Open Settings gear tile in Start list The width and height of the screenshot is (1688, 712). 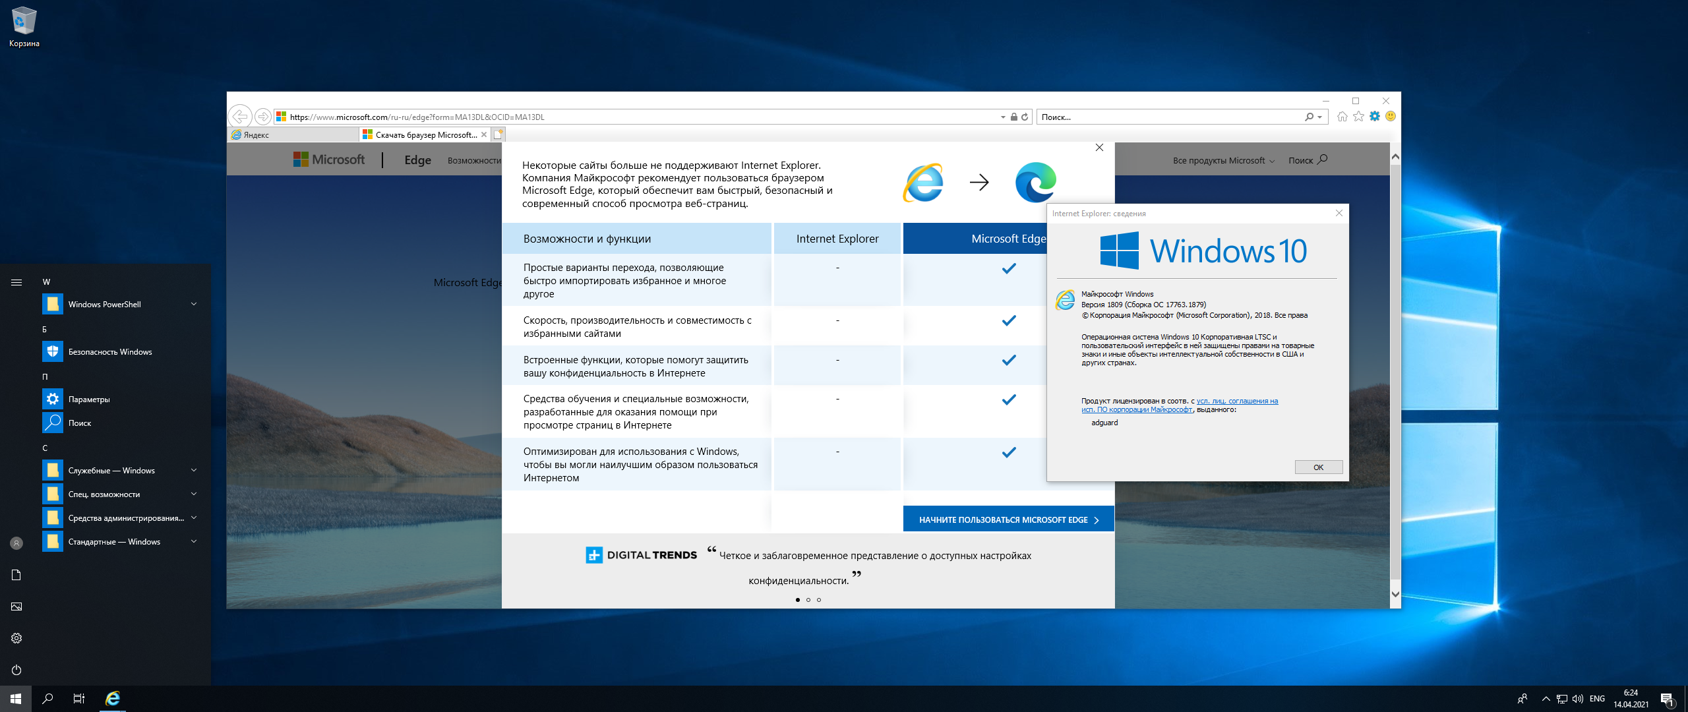[x=53, y=399]
